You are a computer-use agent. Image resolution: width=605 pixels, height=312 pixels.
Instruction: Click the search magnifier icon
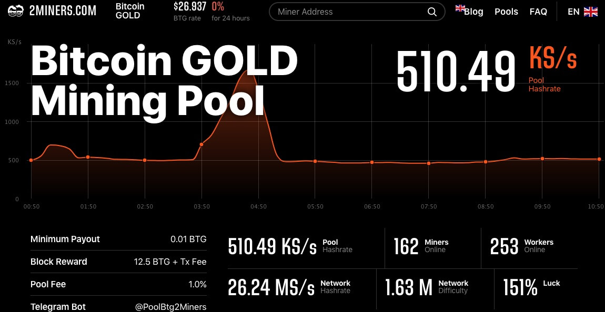432,12
